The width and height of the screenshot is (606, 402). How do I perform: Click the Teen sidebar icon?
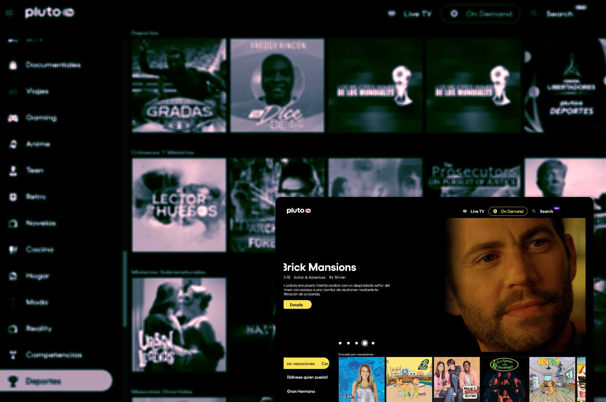click(13, 170)
